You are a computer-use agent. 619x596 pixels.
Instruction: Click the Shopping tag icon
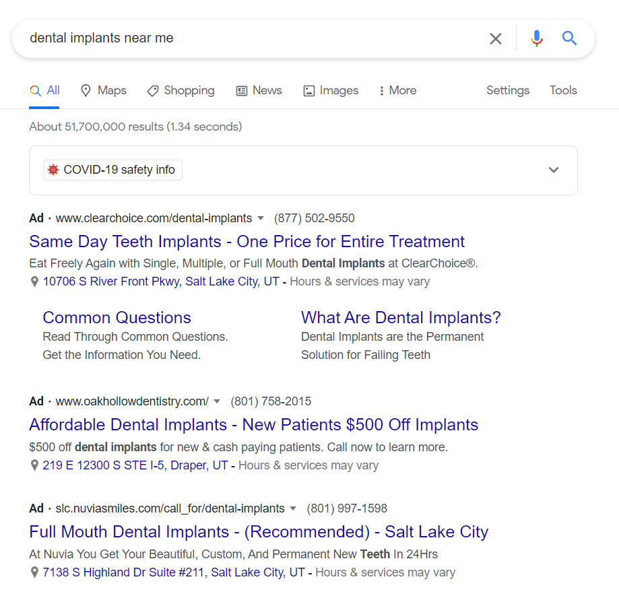[x=153, y=91]
